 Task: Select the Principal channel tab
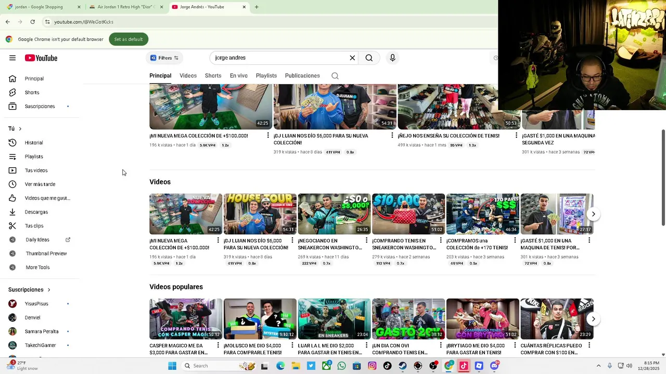pyautogui.click(x=160, y=76)
